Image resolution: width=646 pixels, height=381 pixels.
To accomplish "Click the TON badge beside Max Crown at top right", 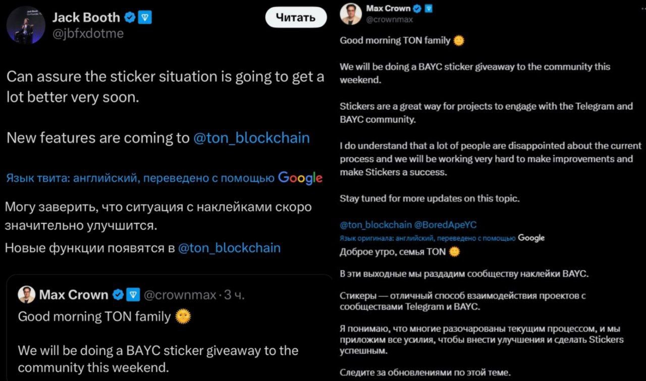I will (x=428, y=8).
